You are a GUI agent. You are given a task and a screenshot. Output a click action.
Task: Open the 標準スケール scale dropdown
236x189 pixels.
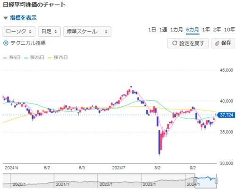(x=87, y=32)
